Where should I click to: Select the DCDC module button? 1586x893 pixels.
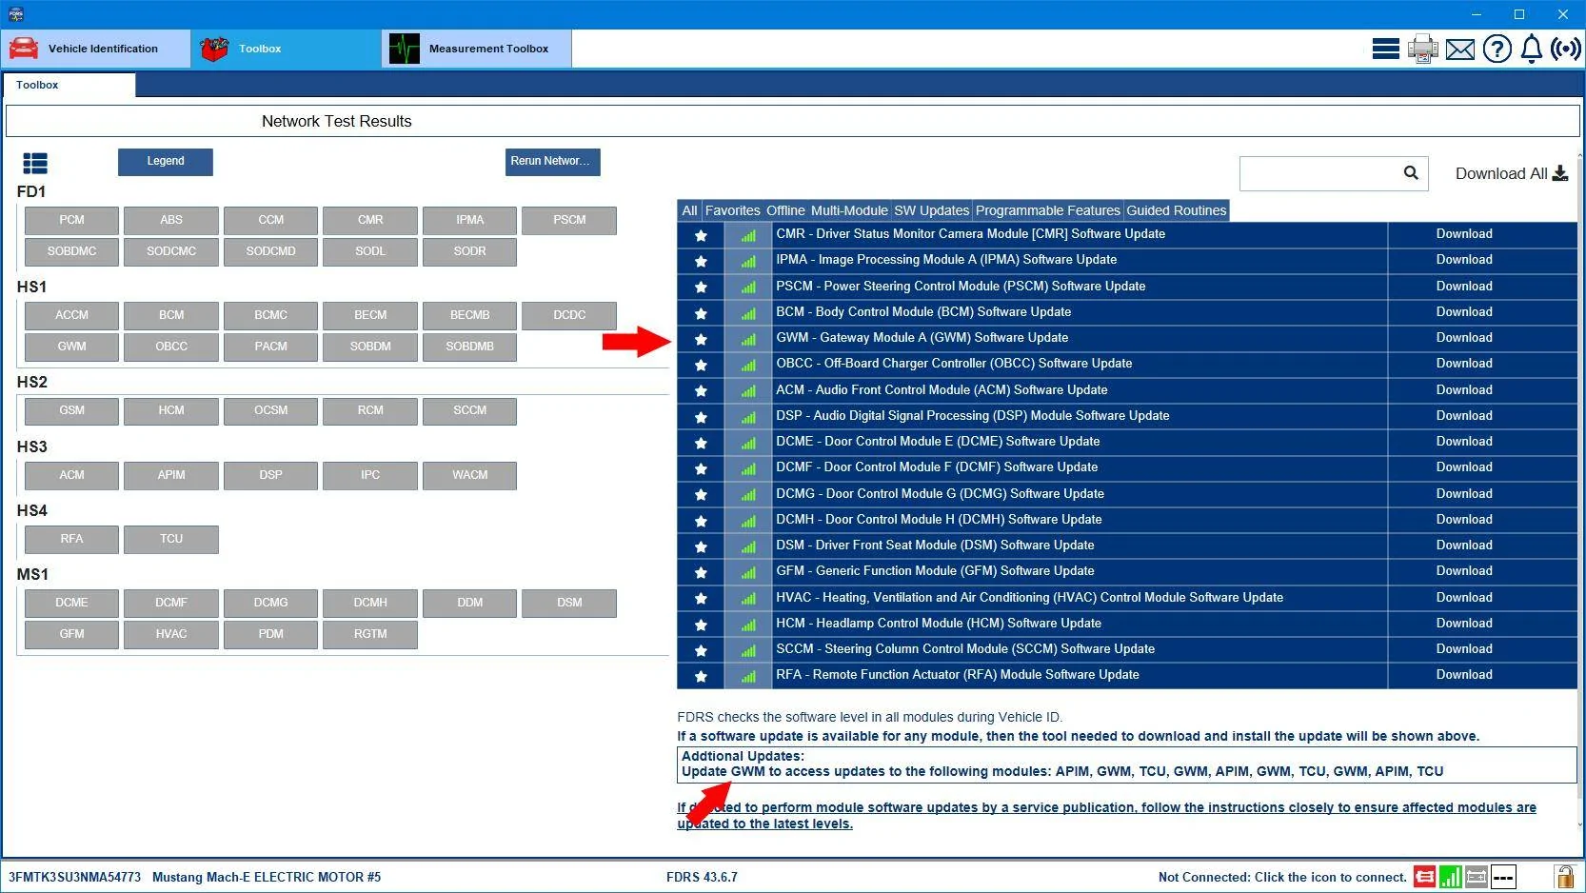[x=569, y=316]
